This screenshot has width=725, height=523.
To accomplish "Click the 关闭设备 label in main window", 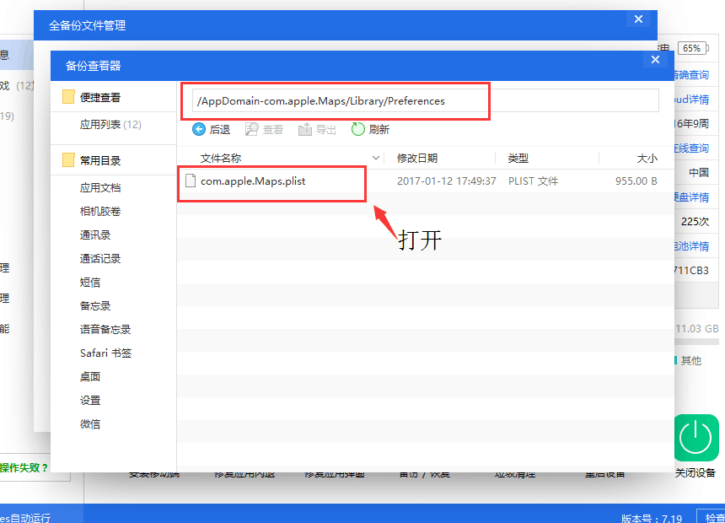I will point(695,472).
